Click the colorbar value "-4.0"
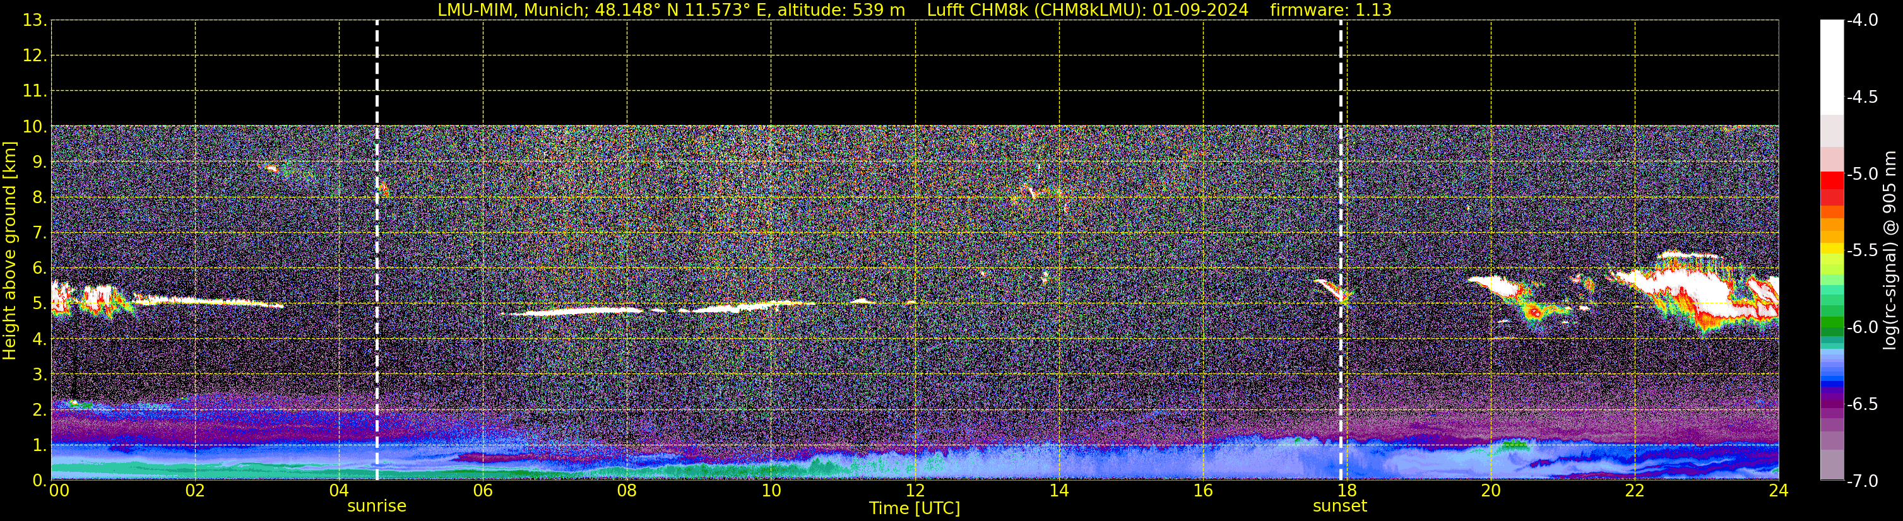Screen dimensions: 1903x521 1861,21
